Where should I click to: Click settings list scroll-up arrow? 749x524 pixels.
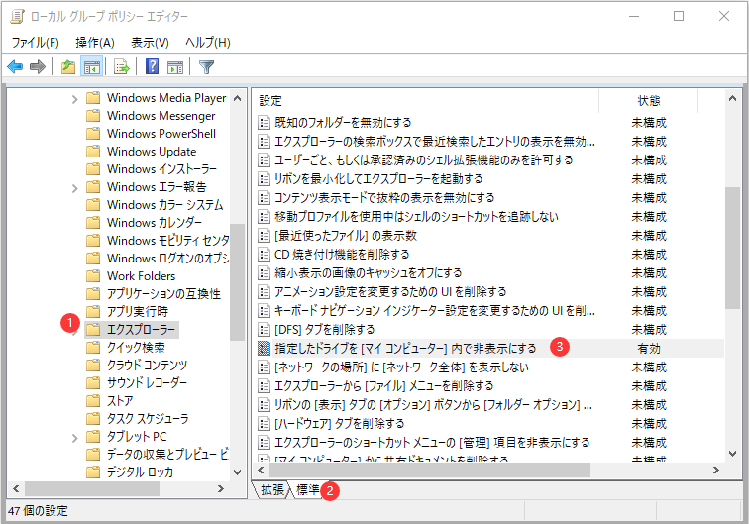(732, 98)
